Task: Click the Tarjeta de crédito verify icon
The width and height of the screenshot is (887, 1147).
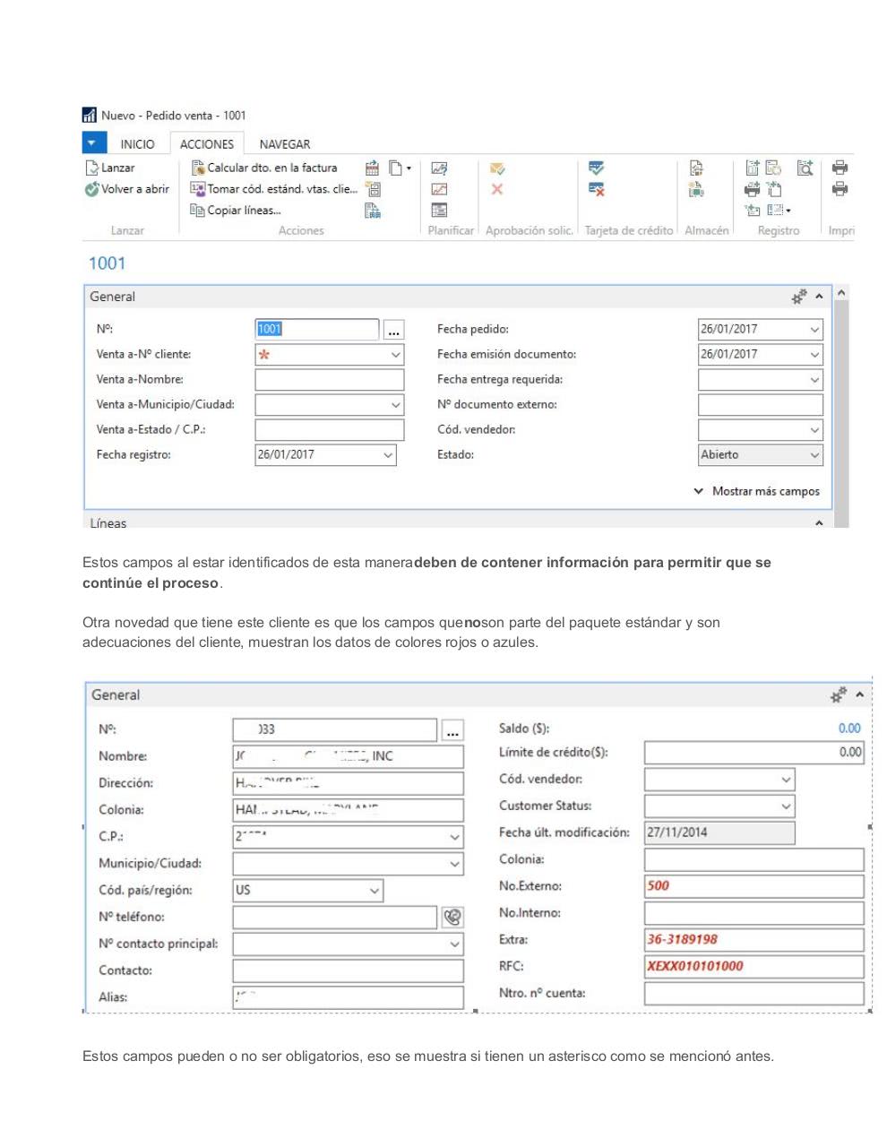Action: (x=597, y=168)
